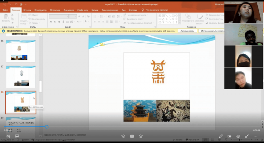Open the Справка tab
This screenshot has width=264, height=143.
[x=133, y=10]
